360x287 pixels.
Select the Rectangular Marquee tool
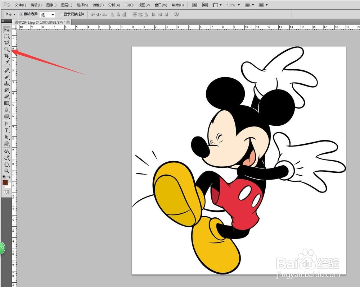point(6,36)
